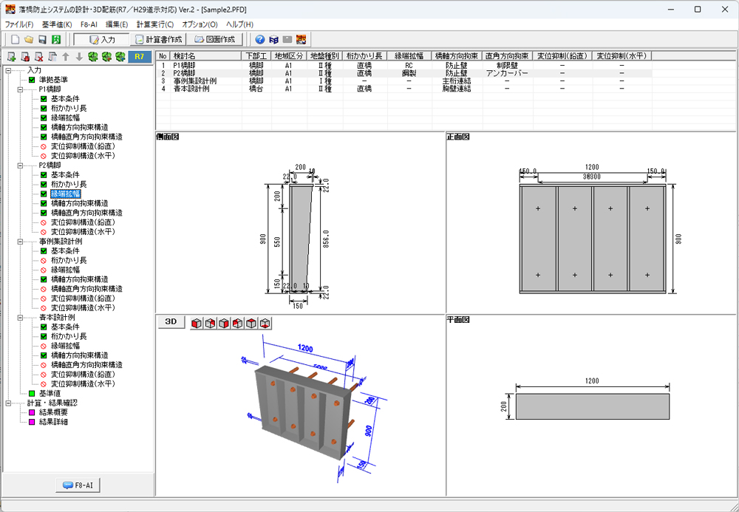Open a file with the folder icon
The image size is (739, 512).
click(29, 39)
